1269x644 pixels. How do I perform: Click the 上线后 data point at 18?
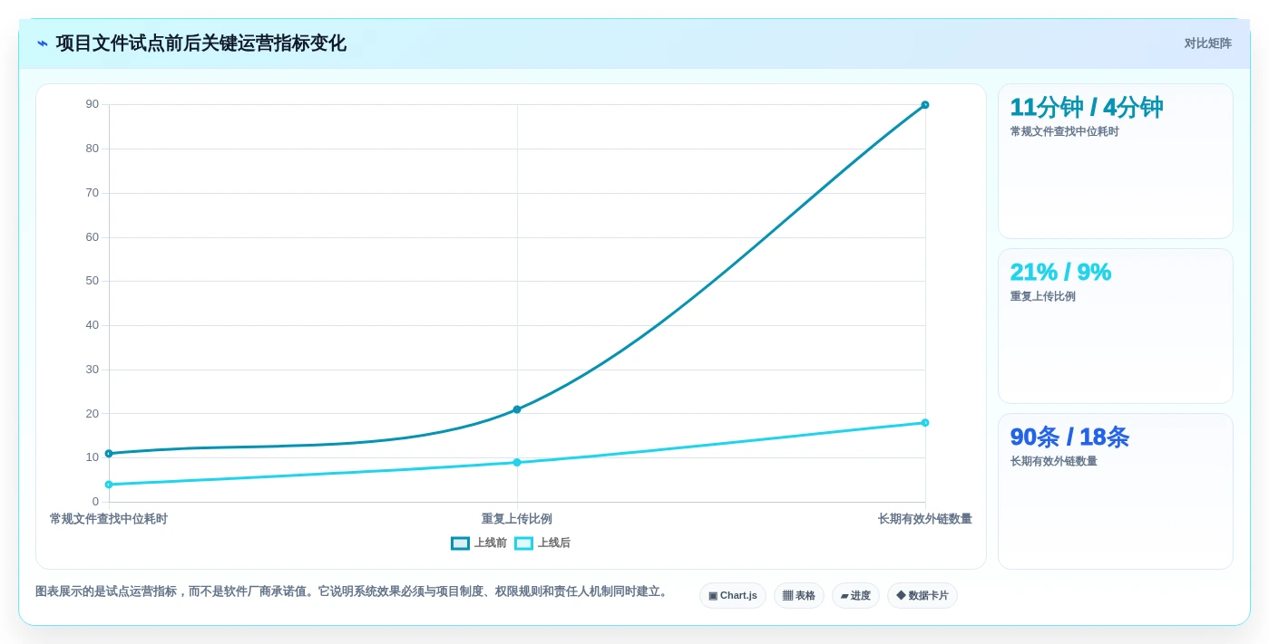pyautogui.click(x=925, y=423)
